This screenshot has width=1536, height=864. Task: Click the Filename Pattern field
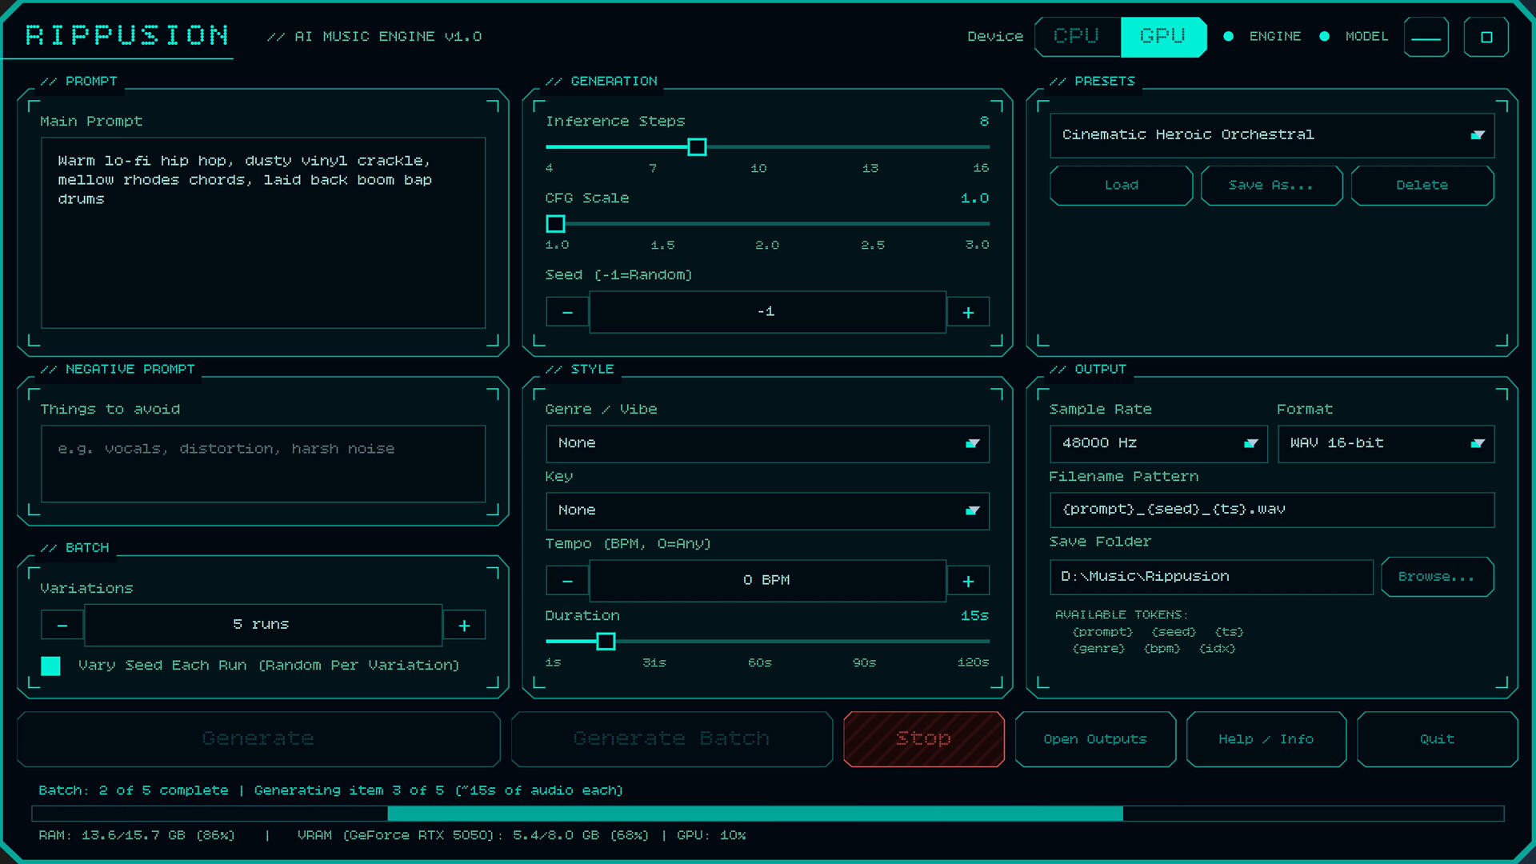[1272, 510]
